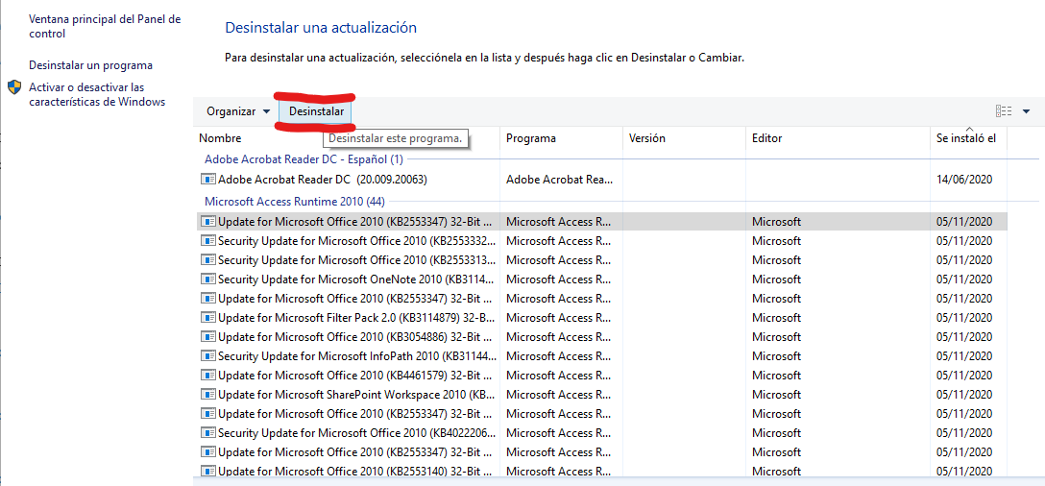The width and height of the screenshot is (1045, 486).
Task: Click icon of SharePoint Workspace 2010 update
Action: coord(208,394)
